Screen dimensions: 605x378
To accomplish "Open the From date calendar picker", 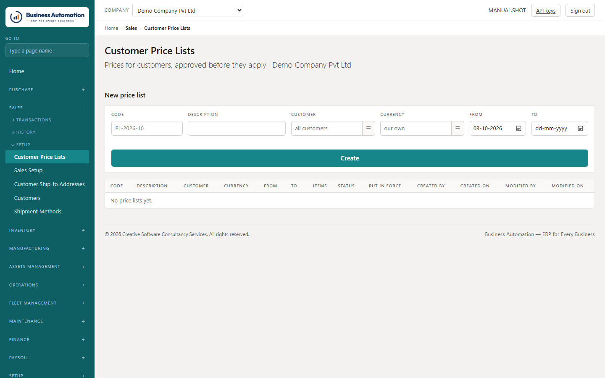I will pos(518,129).
